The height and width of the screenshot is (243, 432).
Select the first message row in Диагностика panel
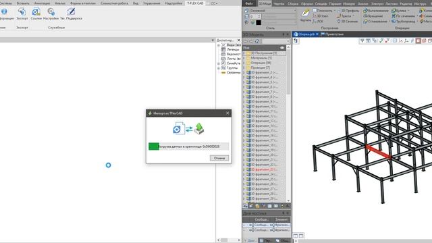pos(267,225)
